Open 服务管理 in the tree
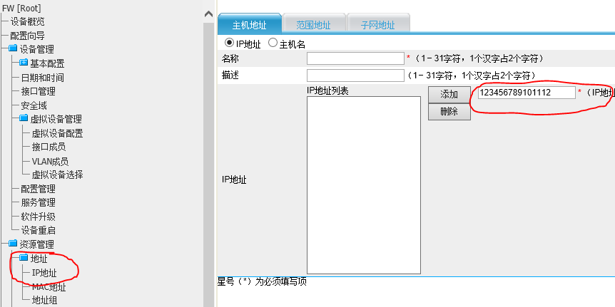 38,202
